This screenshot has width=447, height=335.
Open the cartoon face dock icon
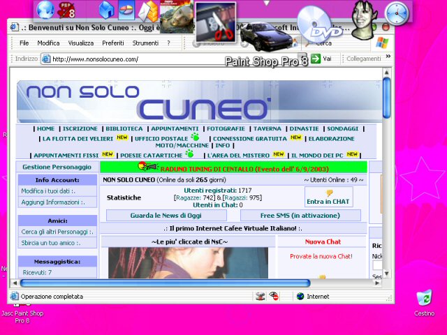tap(362, 19)
